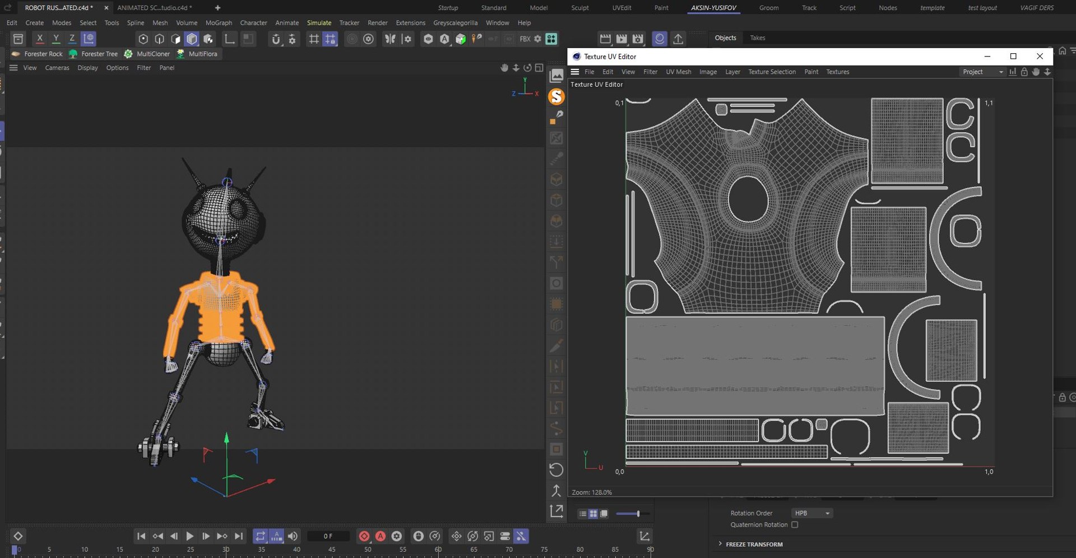This screenshot has height=558, width=1076.
Task: Step back one frame
Action: 174,536
